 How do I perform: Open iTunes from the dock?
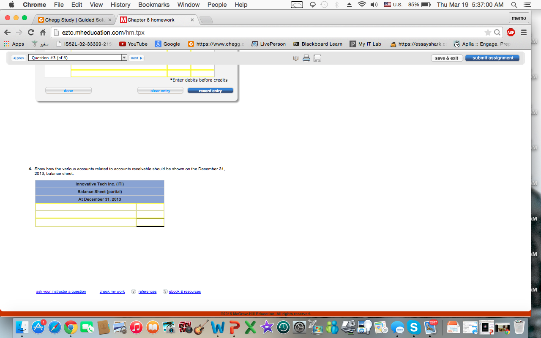pyautogui.click(x=136, y=327)
